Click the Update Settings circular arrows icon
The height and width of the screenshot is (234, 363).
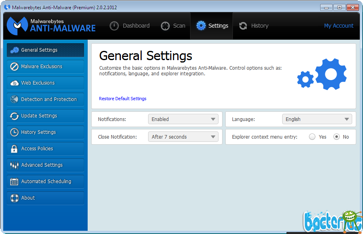point(14,116)
